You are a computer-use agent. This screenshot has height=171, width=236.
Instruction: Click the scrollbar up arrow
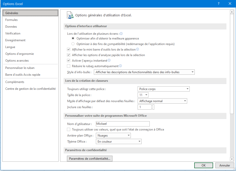tap(232, 12)
